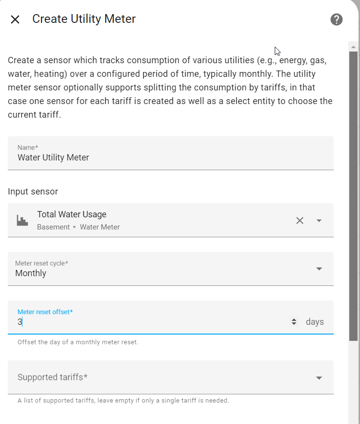The width and height of the screenshot is (360, 424).
Task: Click the Create Utility Meter dialog title
Action: 84,19
